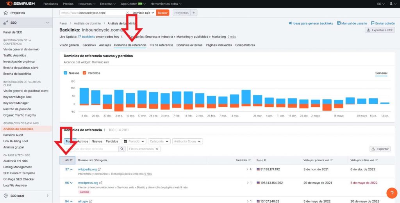
Task: Select the Activos filter toggle
Action: [83, 141]
